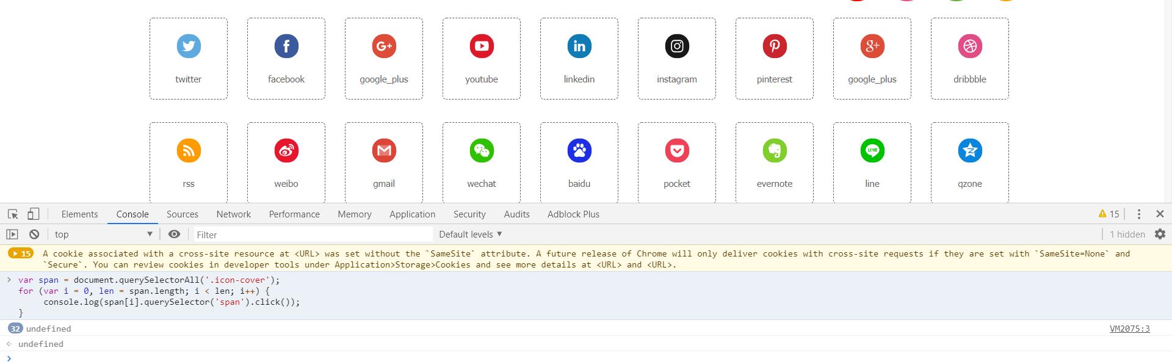Viewport: 1172px width, 364px height.
Task: Click the youtube play icon
Action: (482, 46)
